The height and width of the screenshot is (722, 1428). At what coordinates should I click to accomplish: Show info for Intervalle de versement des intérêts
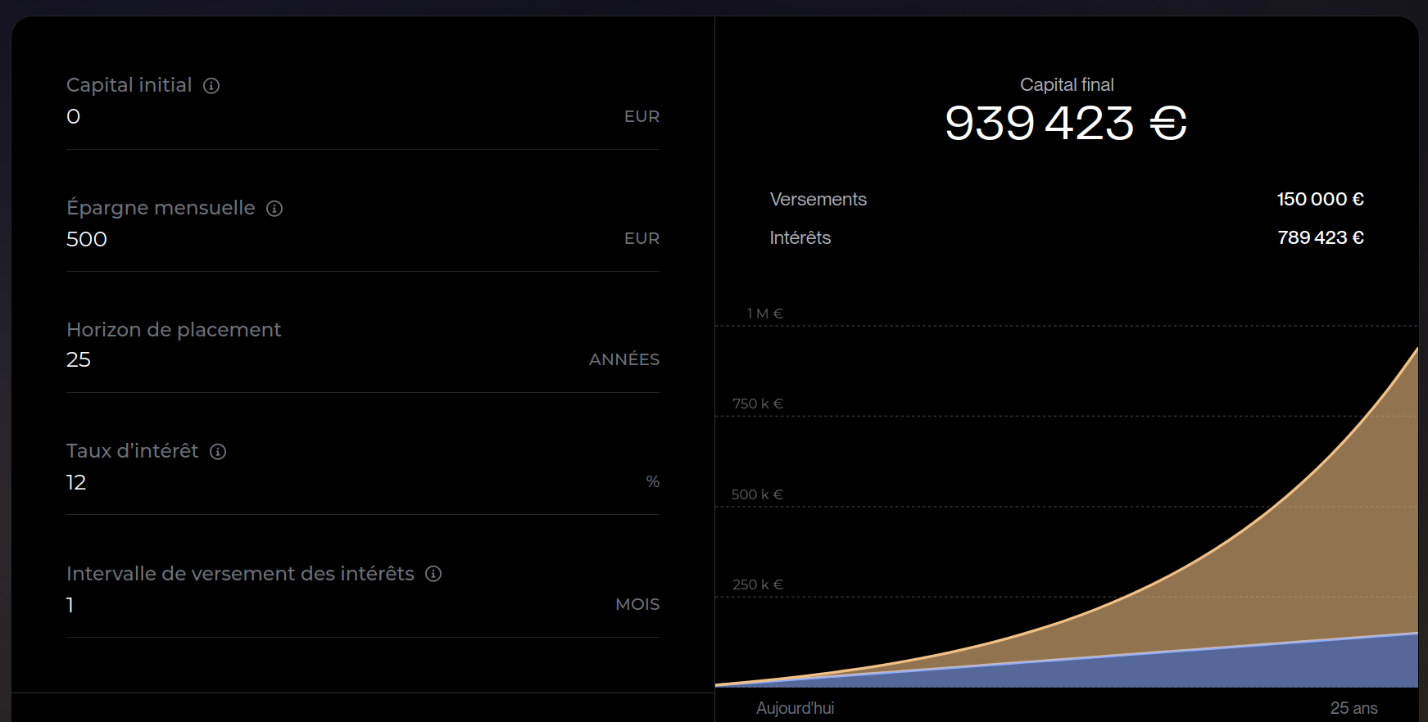point(433,574)
